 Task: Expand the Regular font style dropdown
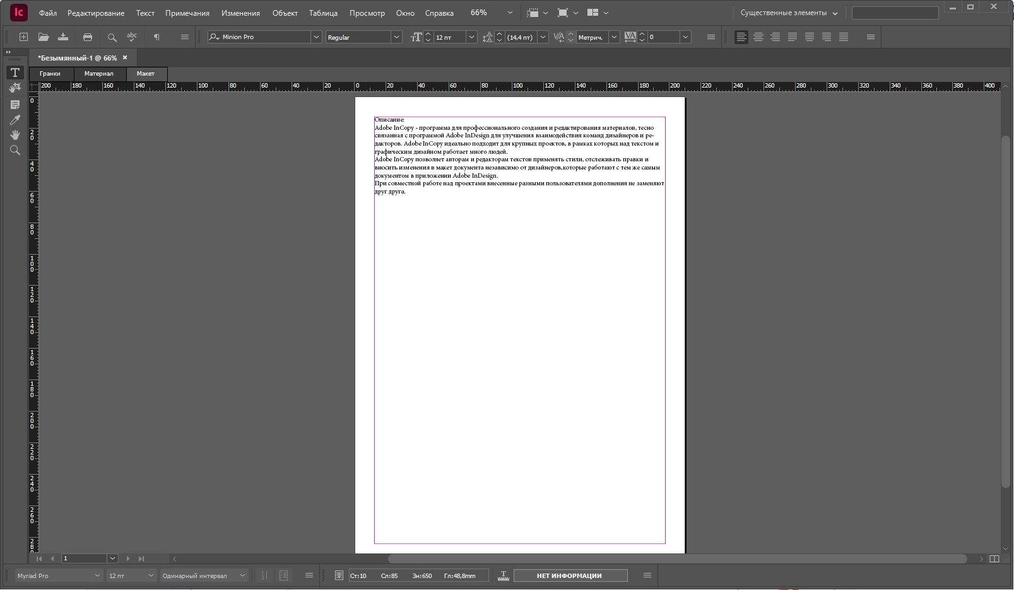396,37
